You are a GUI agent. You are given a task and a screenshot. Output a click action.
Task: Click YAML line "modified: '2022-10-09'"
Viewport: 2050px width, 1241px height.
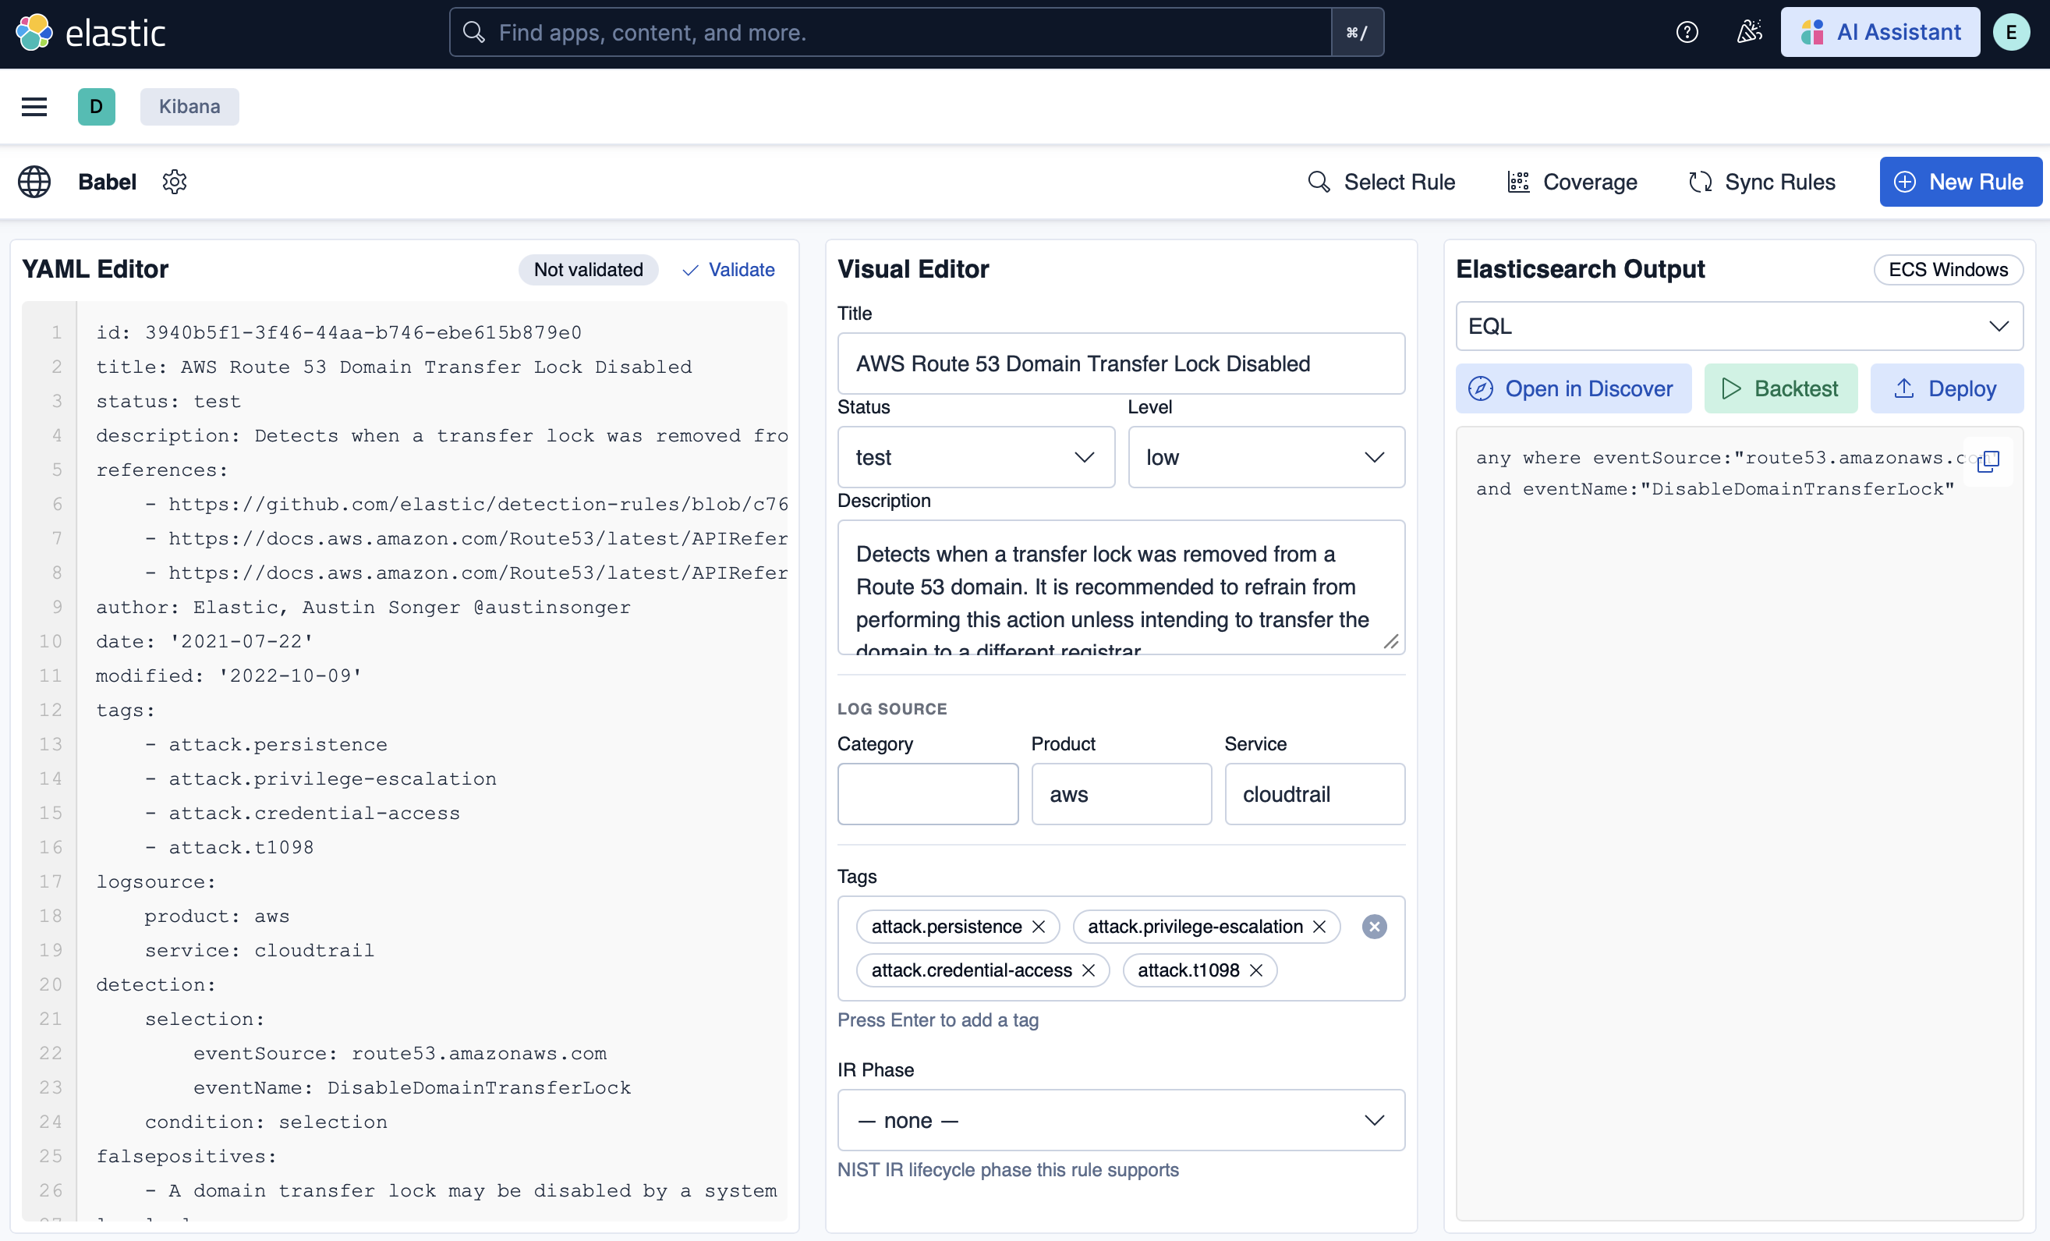228,675
